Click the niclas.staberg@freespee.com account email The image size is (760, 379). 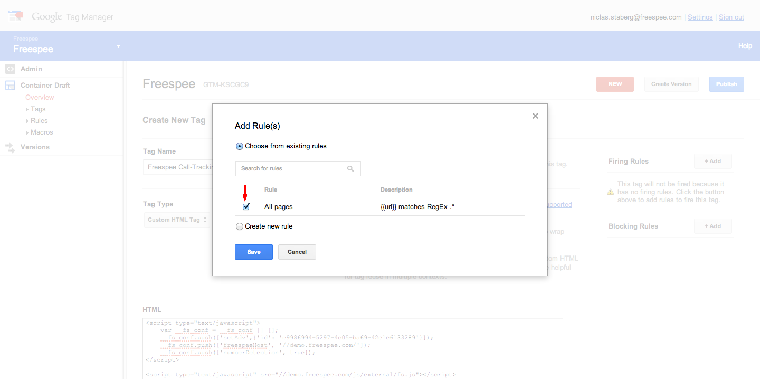click(636, 17)
